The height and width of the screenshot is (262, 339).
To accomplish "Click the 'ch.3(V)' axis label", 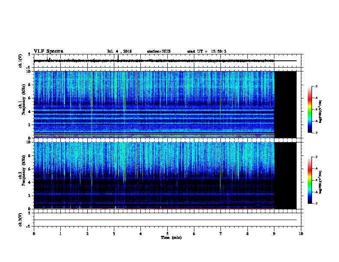I will click(x=20, y=220).
